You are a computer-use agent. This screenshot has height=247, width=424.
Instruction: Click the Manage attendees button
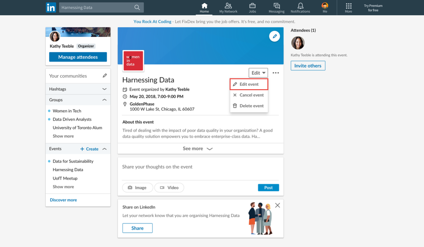click(78, 57)
